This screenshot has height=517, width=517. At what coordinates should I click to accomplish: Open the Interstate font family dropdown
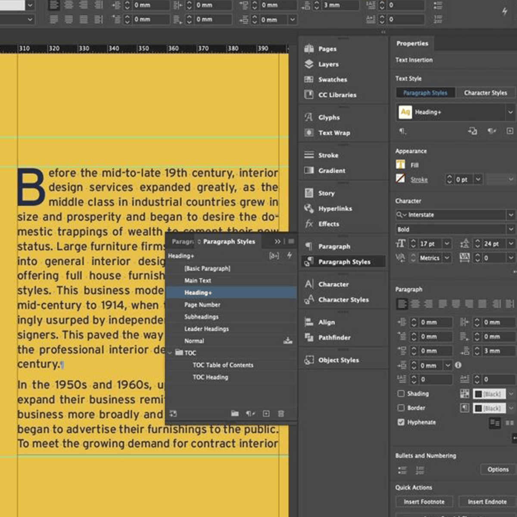511,215
